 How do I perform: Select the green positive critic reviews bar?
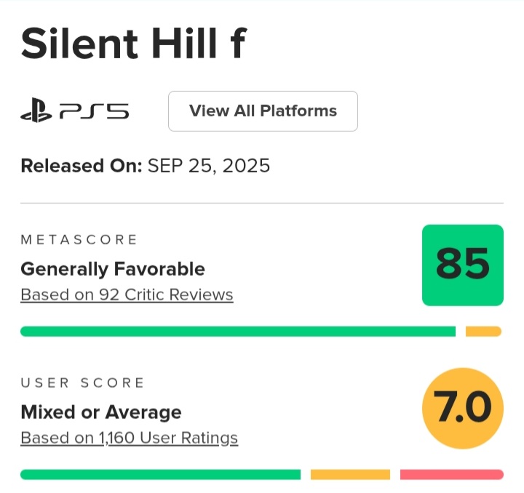coord(237,332)
